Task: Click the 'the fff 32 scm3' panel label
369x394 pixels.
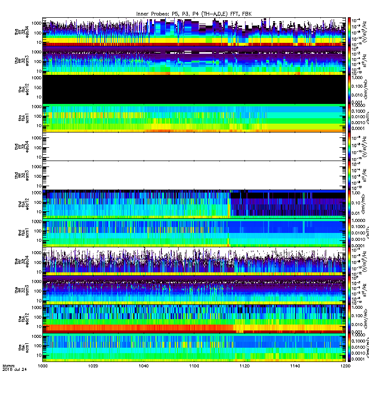Action: point(22,291)
